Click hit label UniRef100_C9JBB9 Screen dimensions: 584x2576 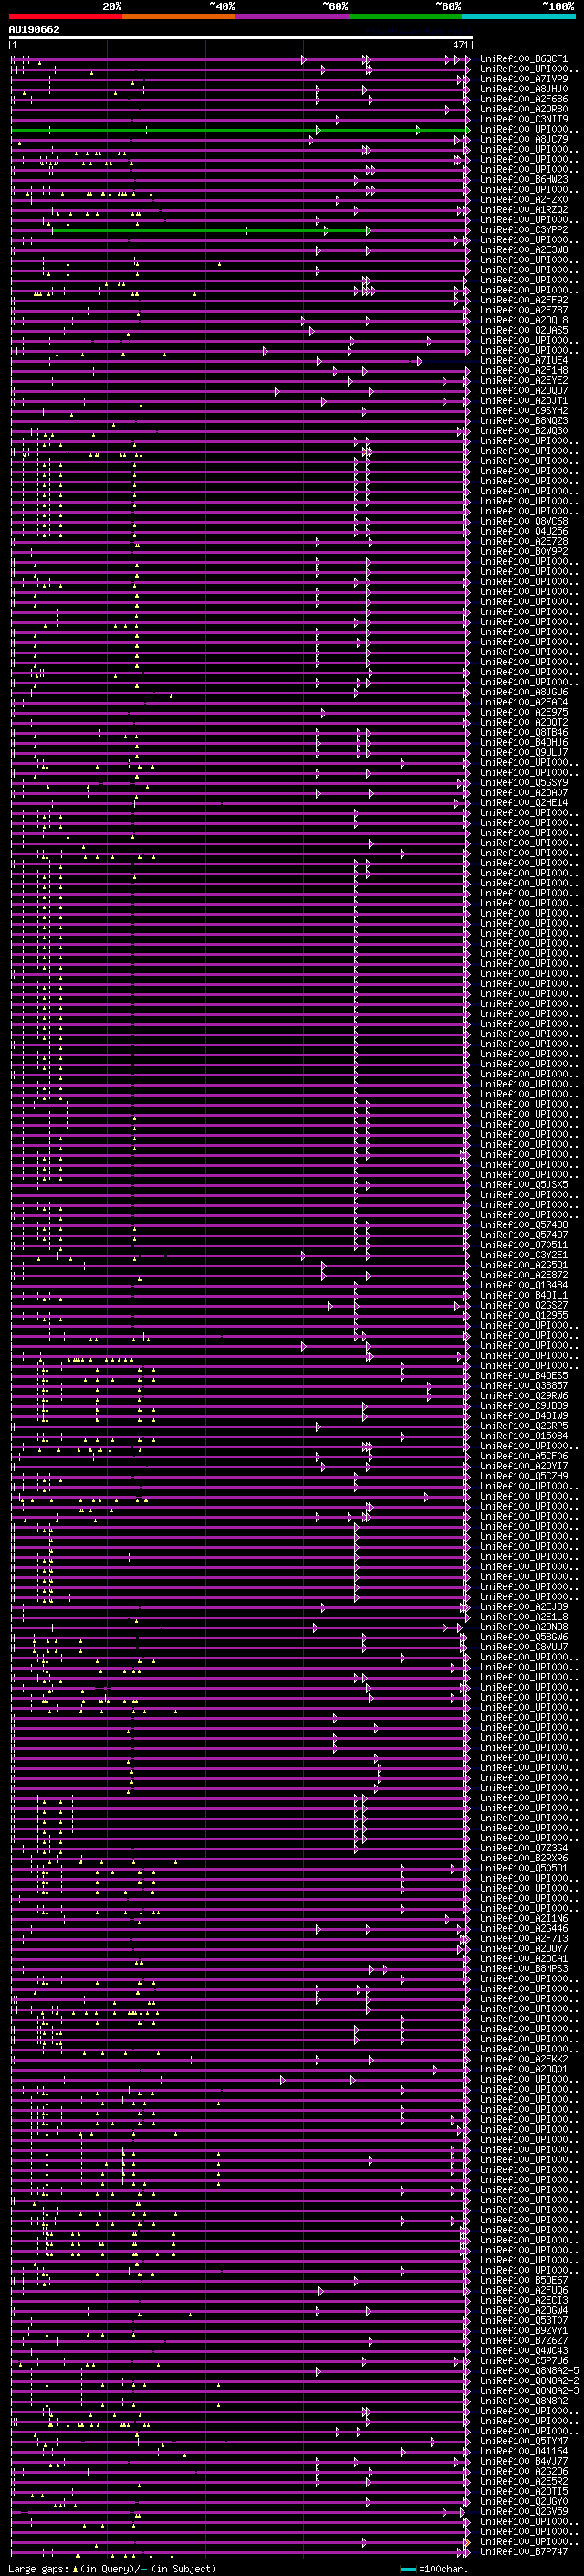click(x=524, y=1405)
